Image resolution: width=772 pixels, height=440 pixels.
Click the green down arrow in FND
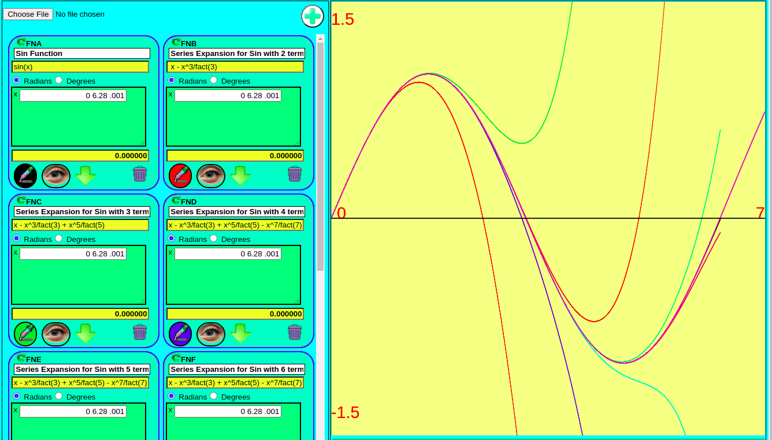[x=240, y=334]
